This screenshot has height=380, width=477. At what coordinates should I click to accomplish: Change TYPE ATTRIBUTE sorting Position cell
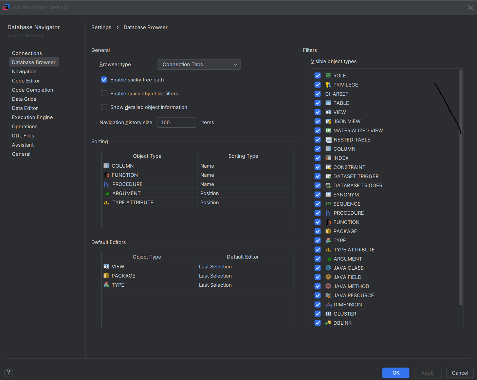[245, 203]
